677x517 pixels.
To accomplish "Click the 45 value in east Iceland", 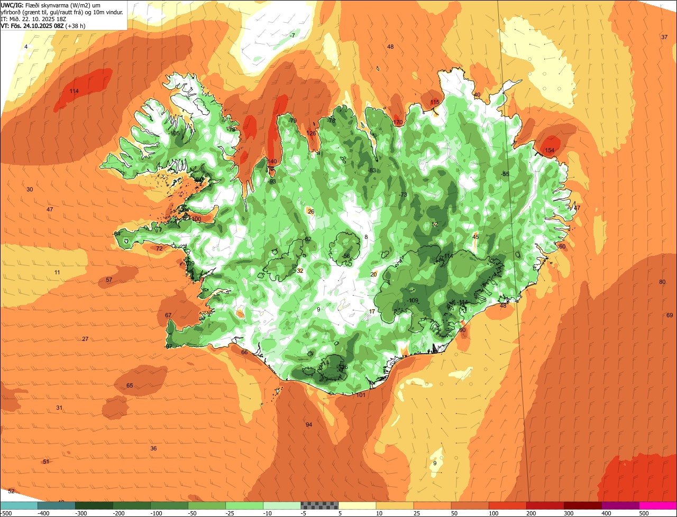I will (x=475, y=237).
